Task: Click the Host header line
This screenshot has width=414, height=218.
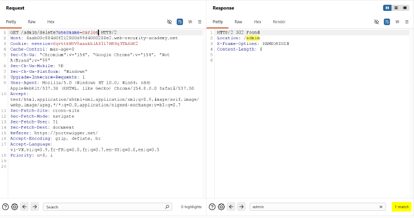Action: (x=94, y=38)
